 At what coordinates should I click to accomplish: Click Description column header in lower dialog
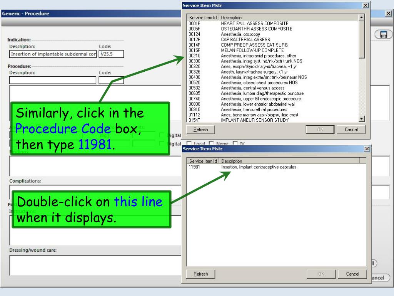(289, 161)
